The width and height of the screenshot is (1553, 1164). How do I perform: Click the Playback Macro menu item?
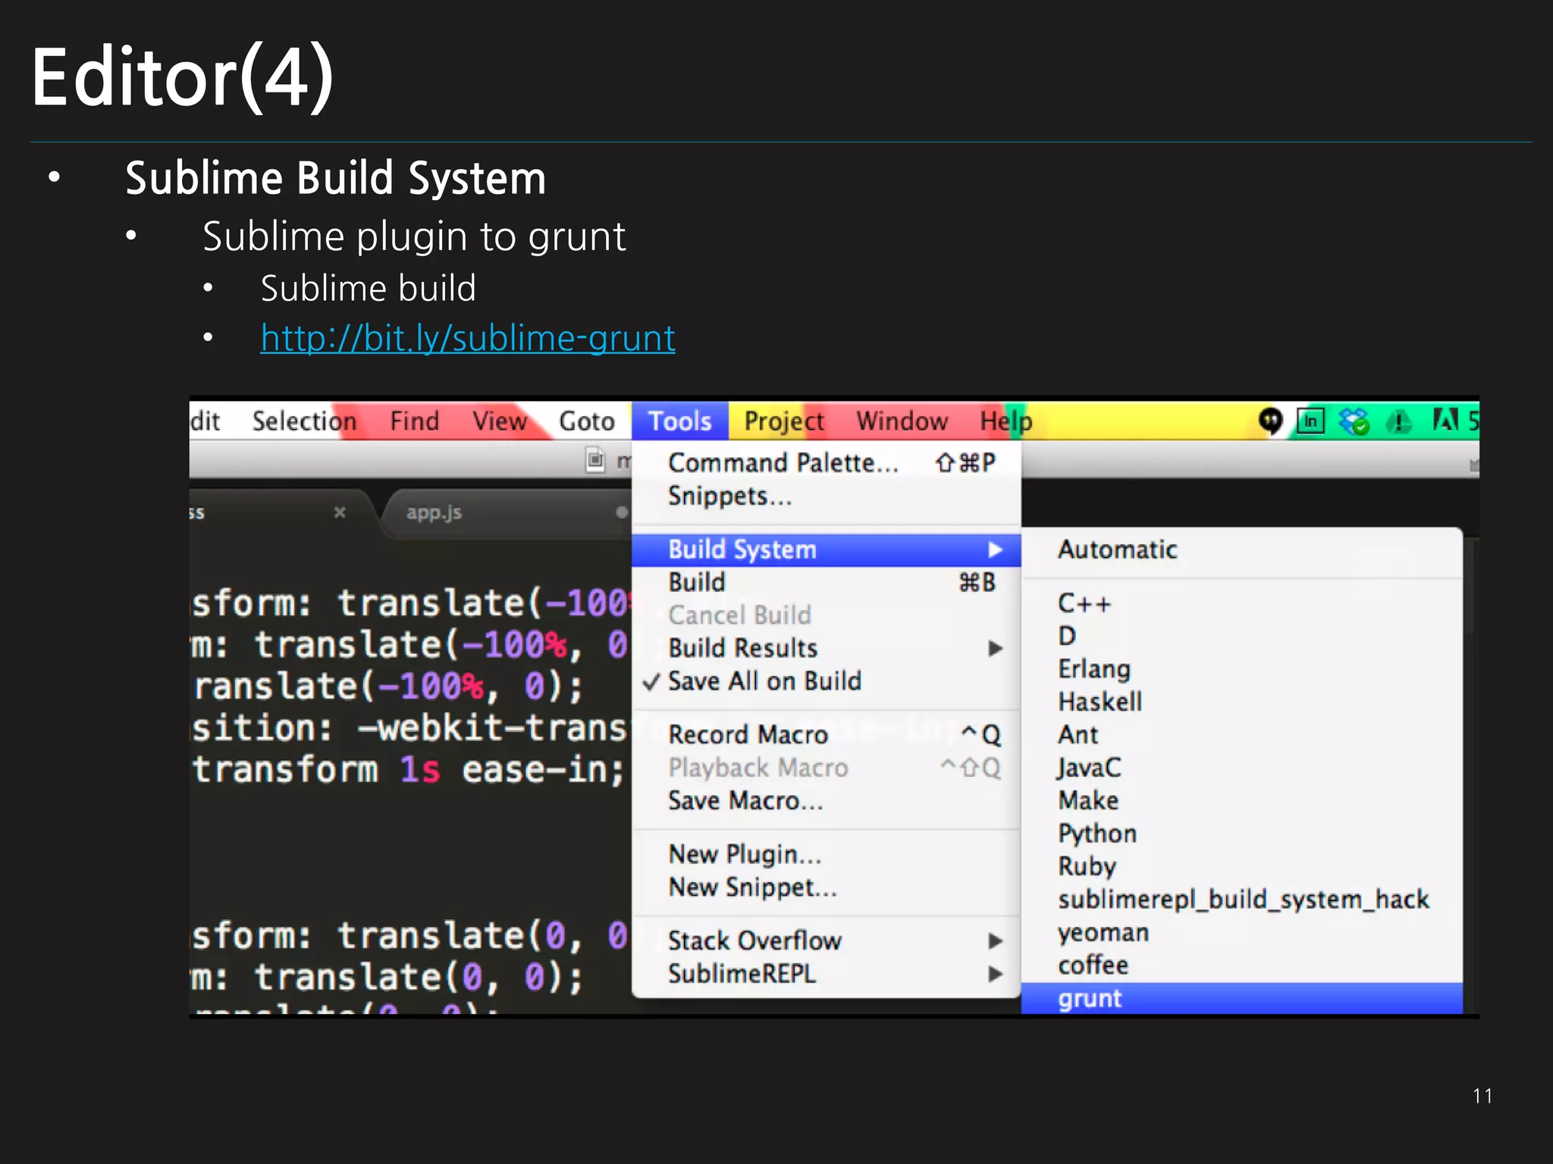click(827, 768)
